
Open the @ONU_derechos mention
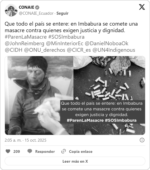45,50
